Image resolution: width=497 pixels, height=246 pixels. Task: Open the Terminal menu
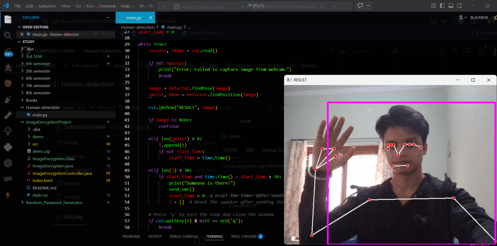tap(107, 6)
